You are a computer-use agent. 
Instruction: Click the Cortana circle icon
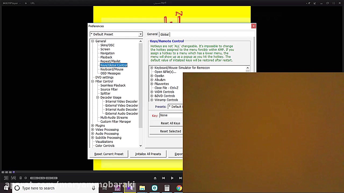pos(17,188)
